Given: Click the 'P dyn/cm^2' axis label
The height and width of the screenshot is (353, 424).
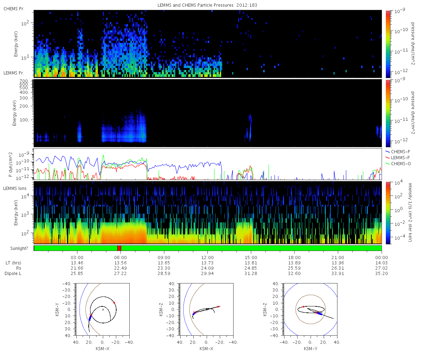Looking at the screenshot, I should 10,164.
